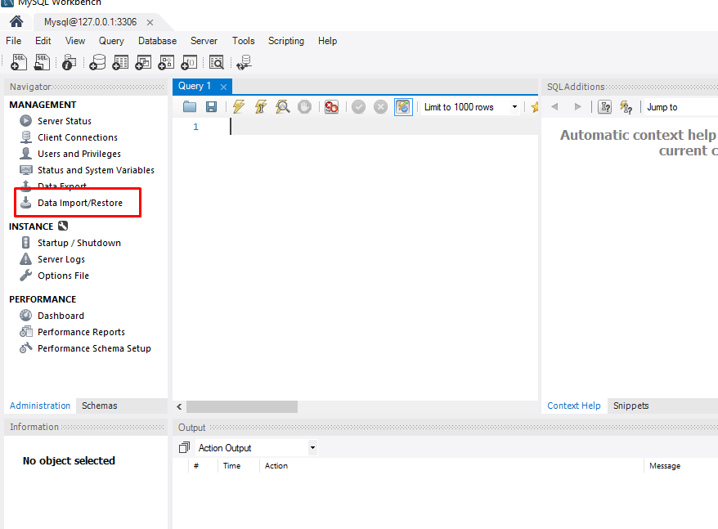
Task: Open Data Import/Restore in Navigator
Action: tap(79, 203)
